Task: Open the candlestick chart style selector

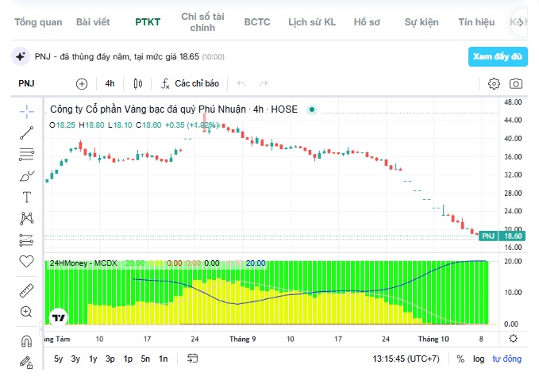Action: click(x=138, y=83)
